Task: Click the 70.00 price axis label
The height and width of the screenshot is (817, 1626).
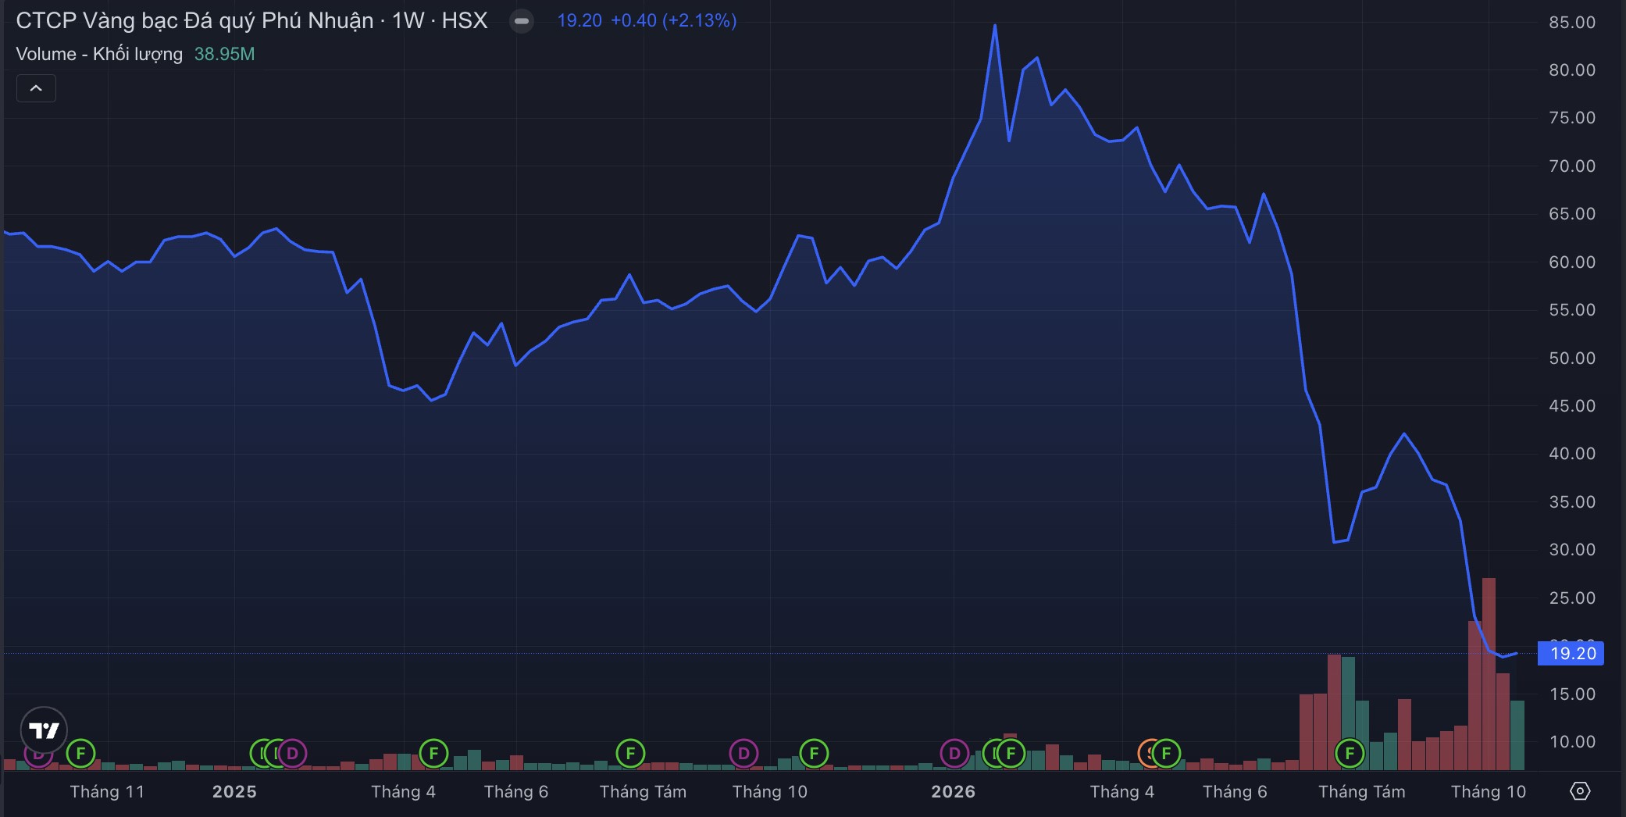Action: click(1572, 166)
